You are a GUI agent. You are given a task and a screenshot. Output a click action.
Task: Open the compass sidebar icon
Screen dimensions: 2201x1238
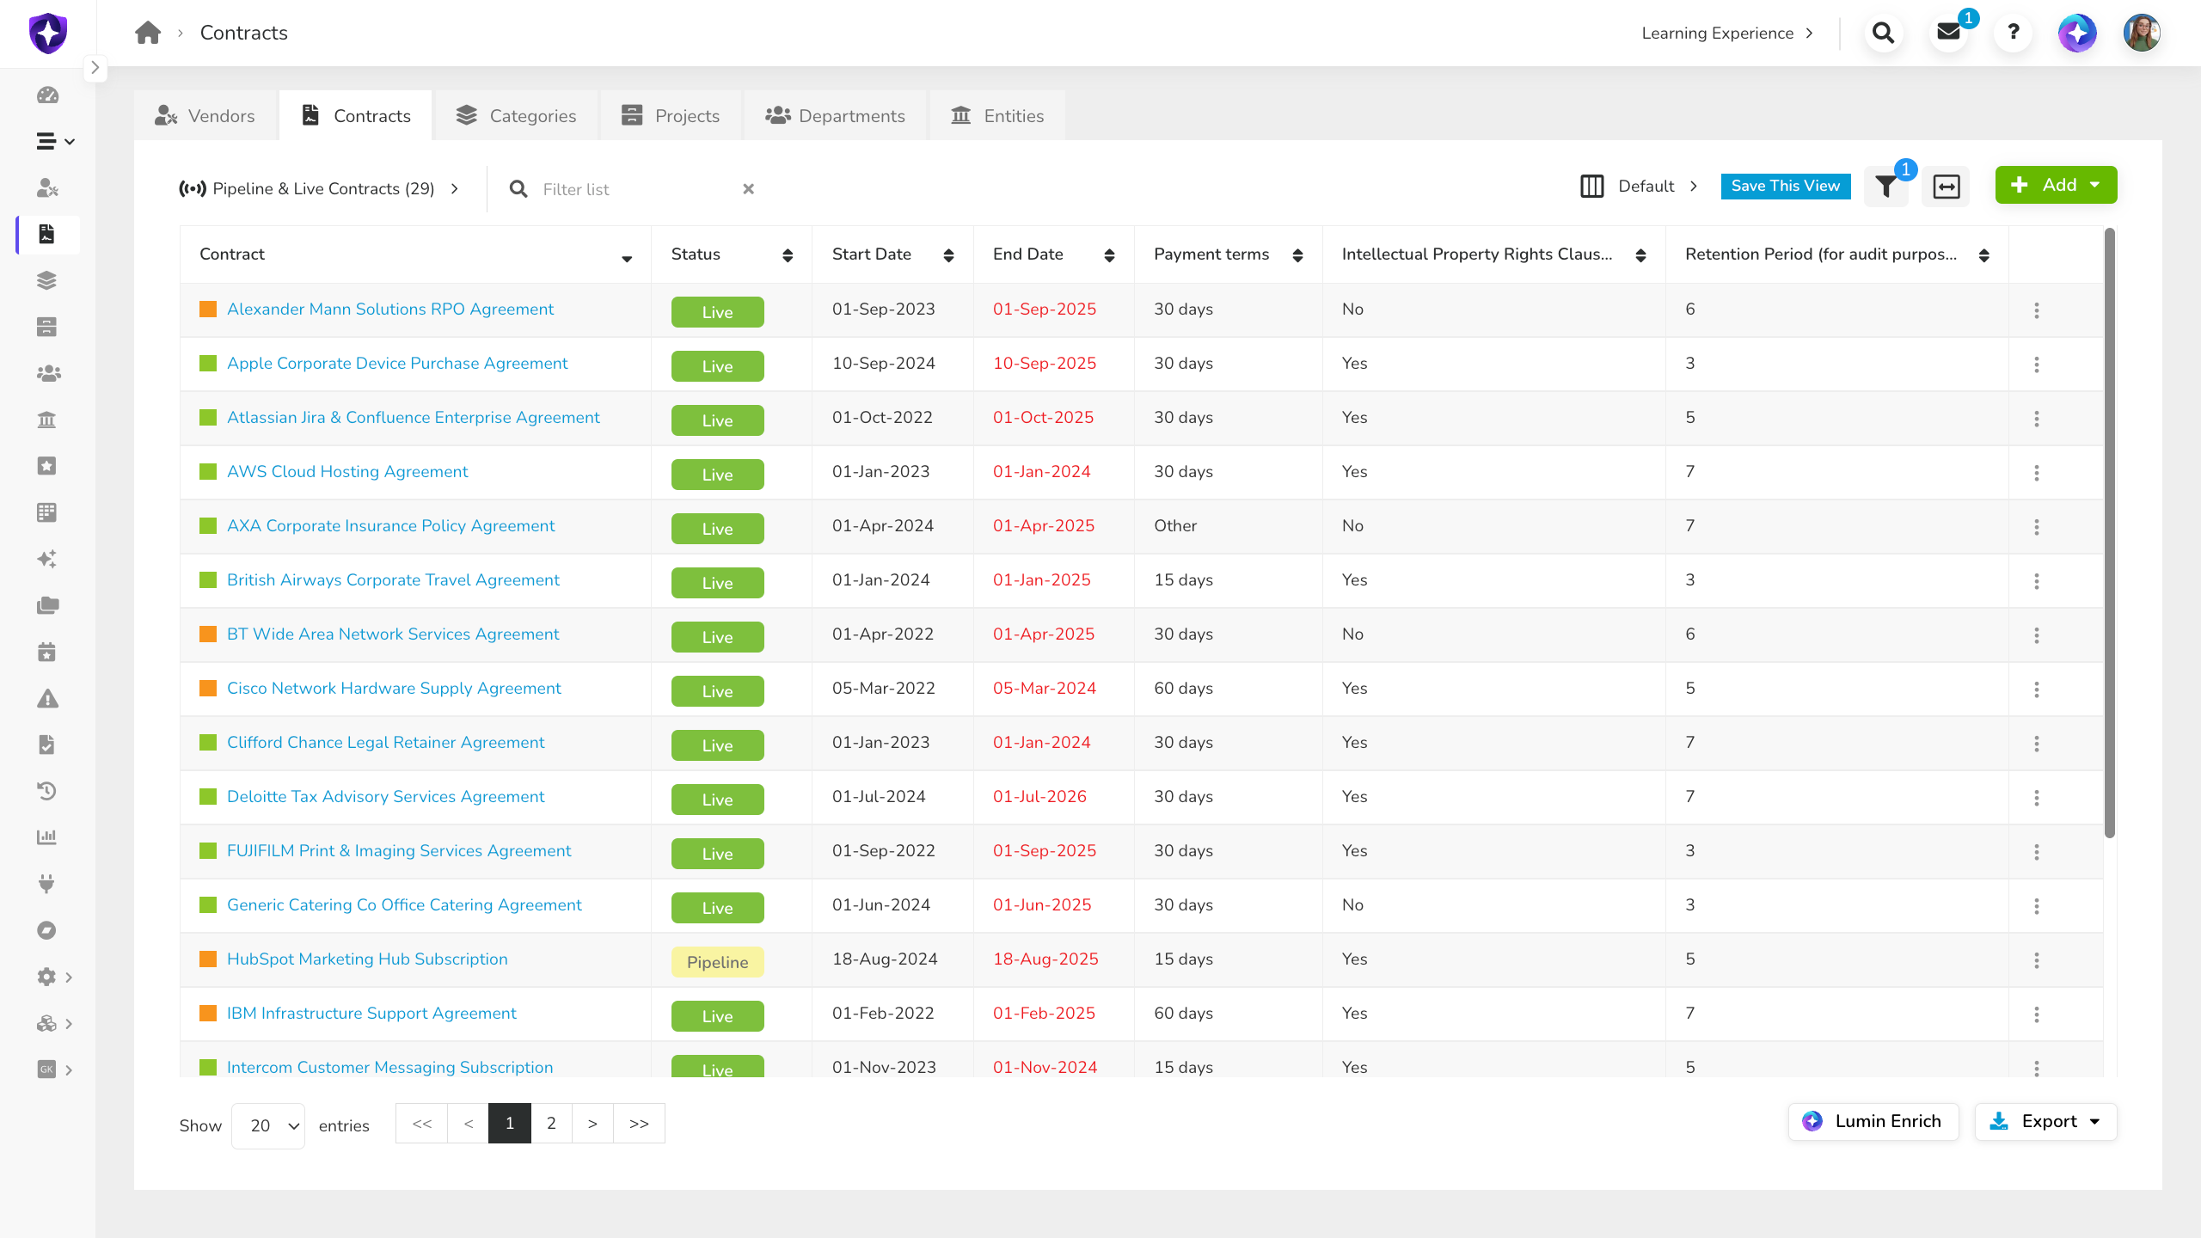(47, 930)
